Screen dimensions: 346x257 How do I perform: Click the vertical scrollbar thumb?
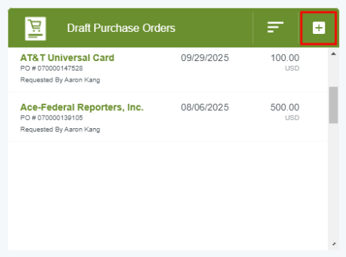334,105
